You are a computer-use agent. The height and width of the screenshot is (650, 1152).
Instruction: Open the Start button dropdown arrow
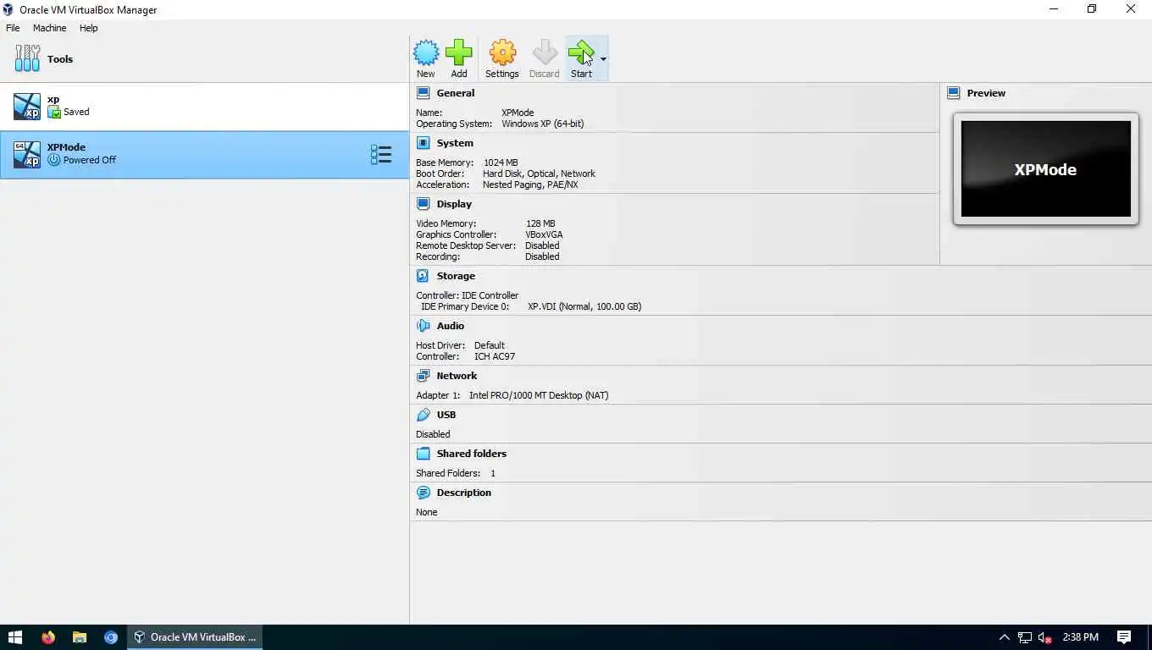click(x=603, y=59)
